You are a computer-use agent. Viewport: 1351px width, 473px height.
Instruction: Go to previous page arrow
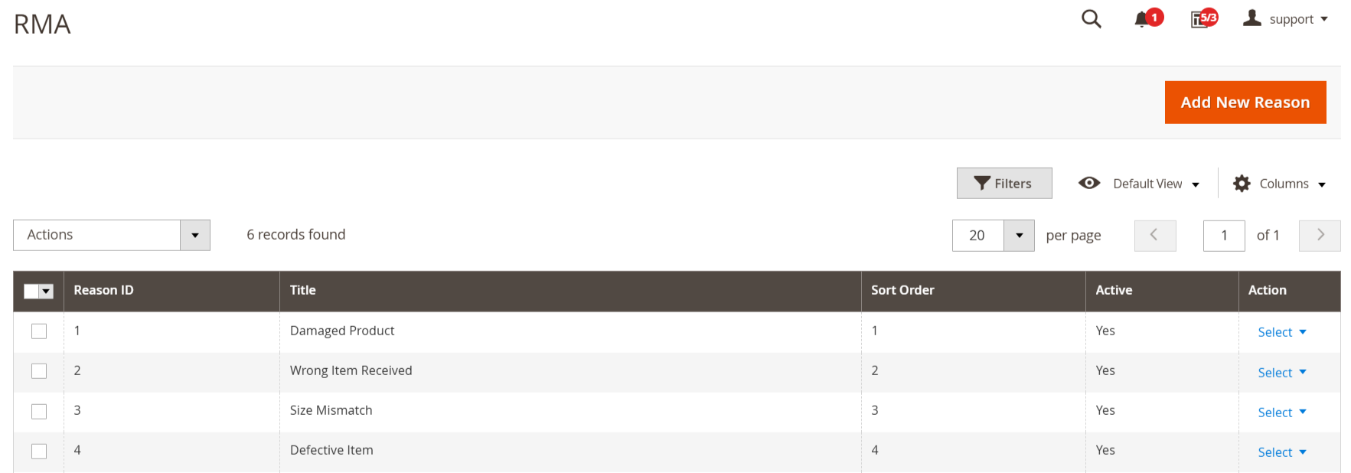click(x=1154, y=235)
